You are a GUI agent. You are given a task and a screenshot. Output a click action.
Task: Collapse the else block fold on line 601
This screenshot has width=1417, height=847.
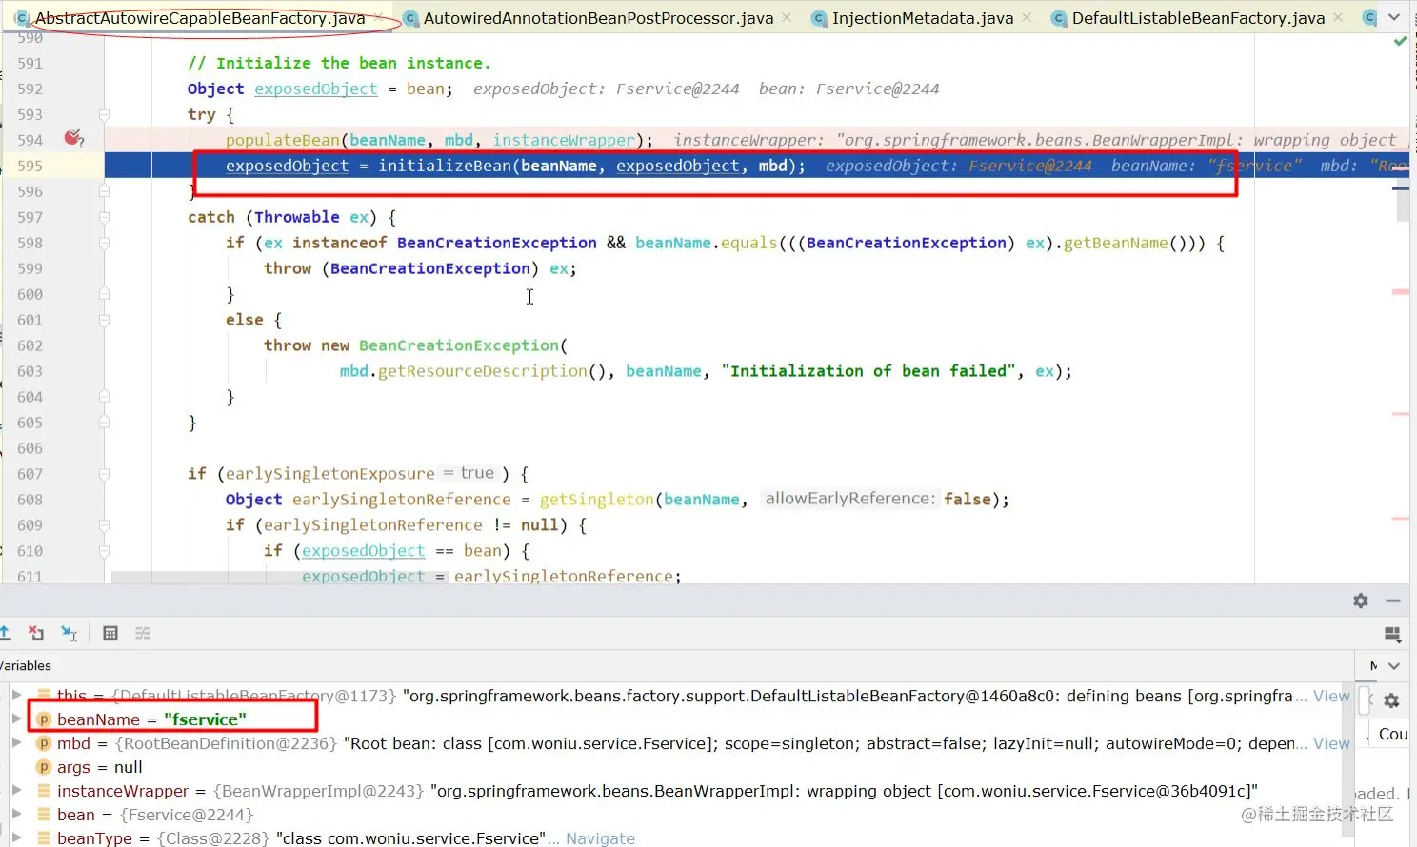104,320
